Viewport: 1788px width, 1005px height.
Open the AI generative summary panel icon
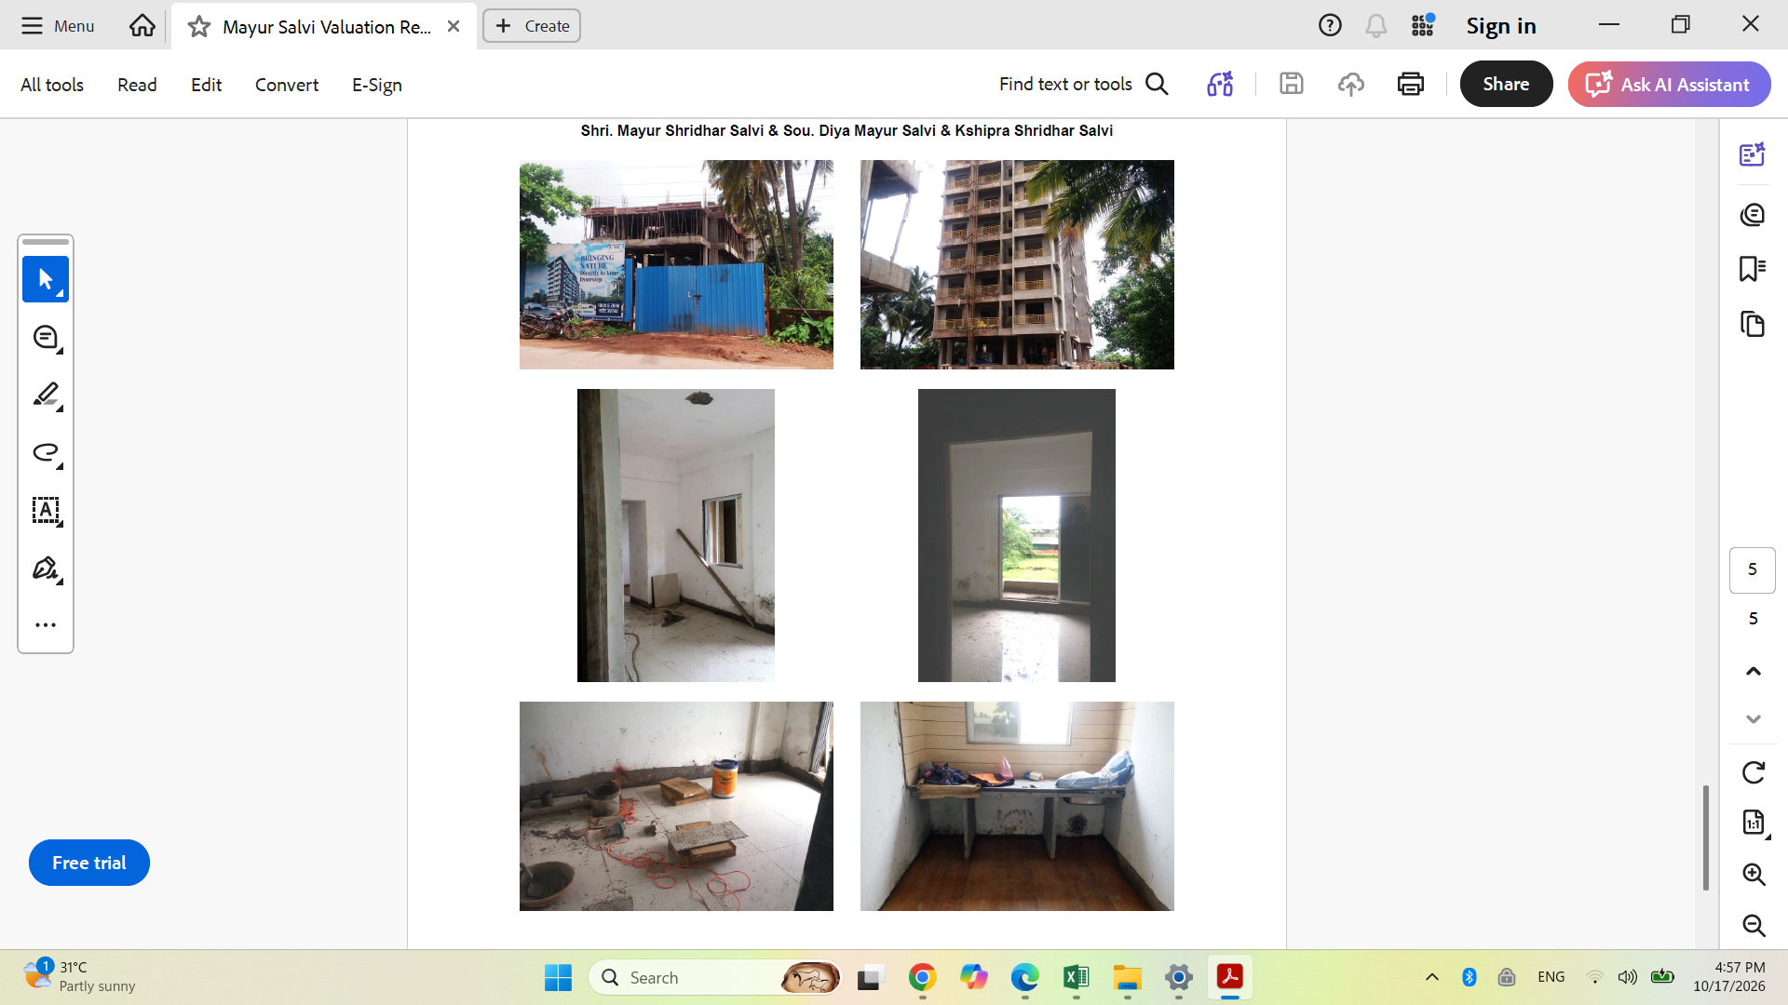1753,154
